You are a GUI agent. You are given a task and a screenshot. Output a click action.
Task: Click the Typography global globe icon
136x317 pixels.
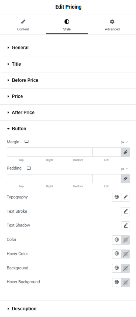coord(117,197)
